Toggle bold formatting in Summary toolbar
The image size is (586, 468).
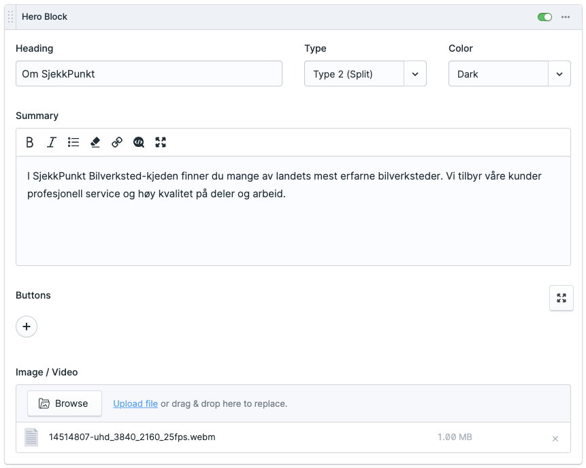30,142
